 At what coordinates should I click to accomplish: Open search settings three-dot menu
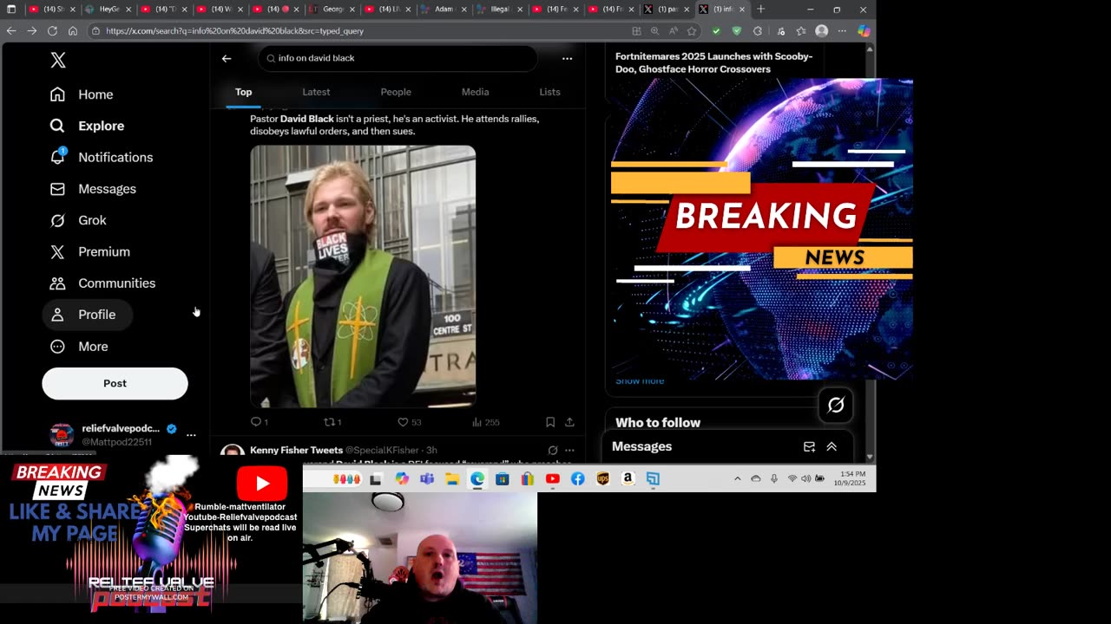tap(567, 59)
